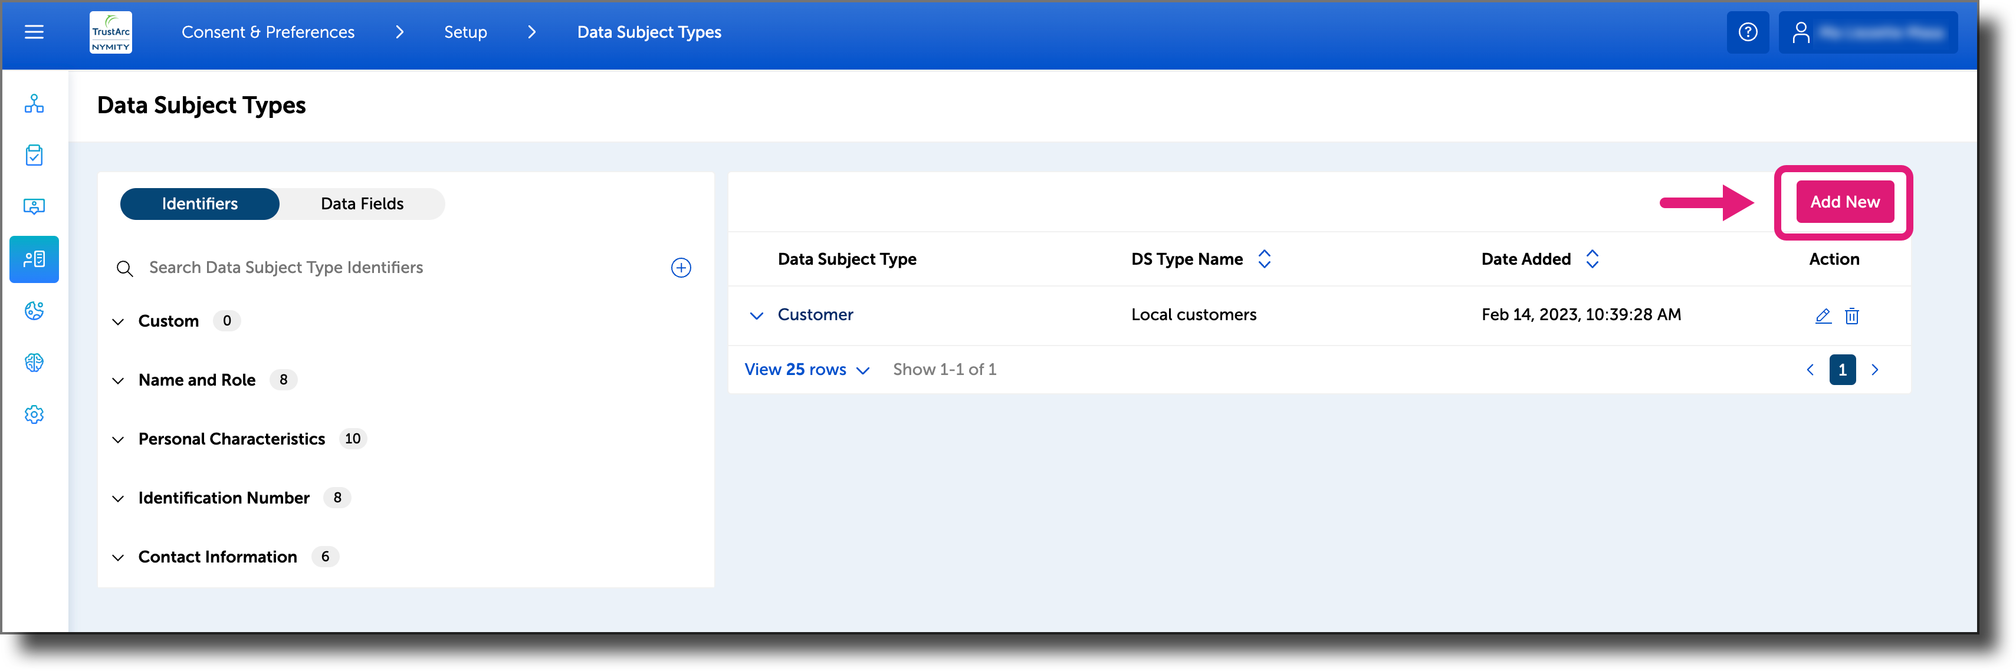This screenshot has width=2016, height=671.
Task: Open the Setup breadcrumb
Action: [465, 32]
